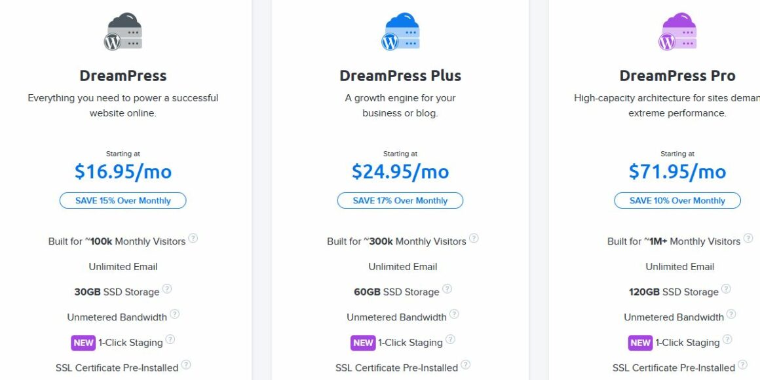This screenshot has height=380, width=760.
Task: Select the $24.95/mo DreamPress Plus price
Action: pos(400,172)
